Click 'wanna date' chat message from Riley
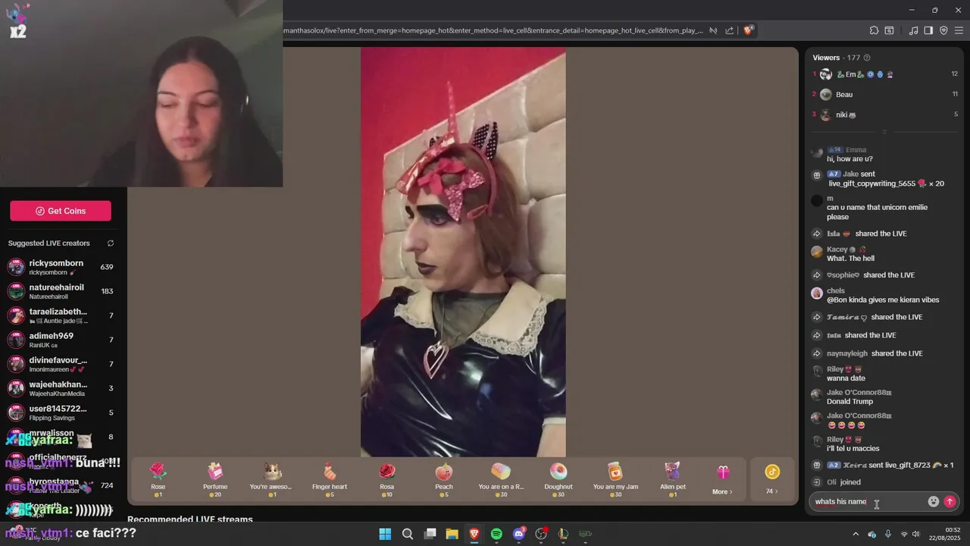 [x=846, y=378]
